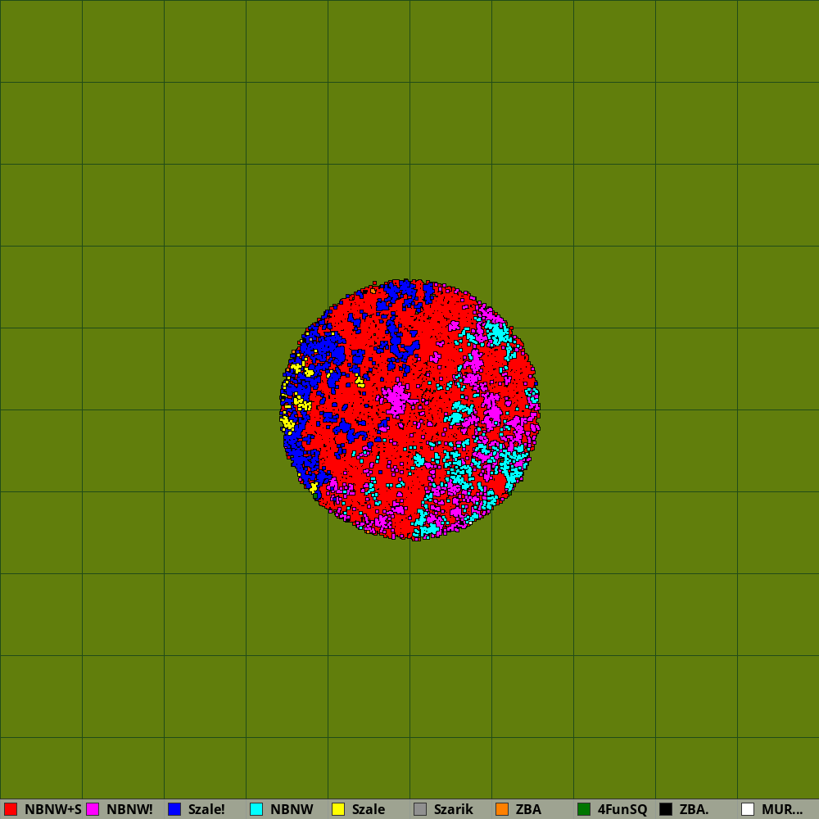The width and height of the screenshot is (819, 819).
Task: Click the blue Szale! legend swatch
Action: tap(174, 809)
